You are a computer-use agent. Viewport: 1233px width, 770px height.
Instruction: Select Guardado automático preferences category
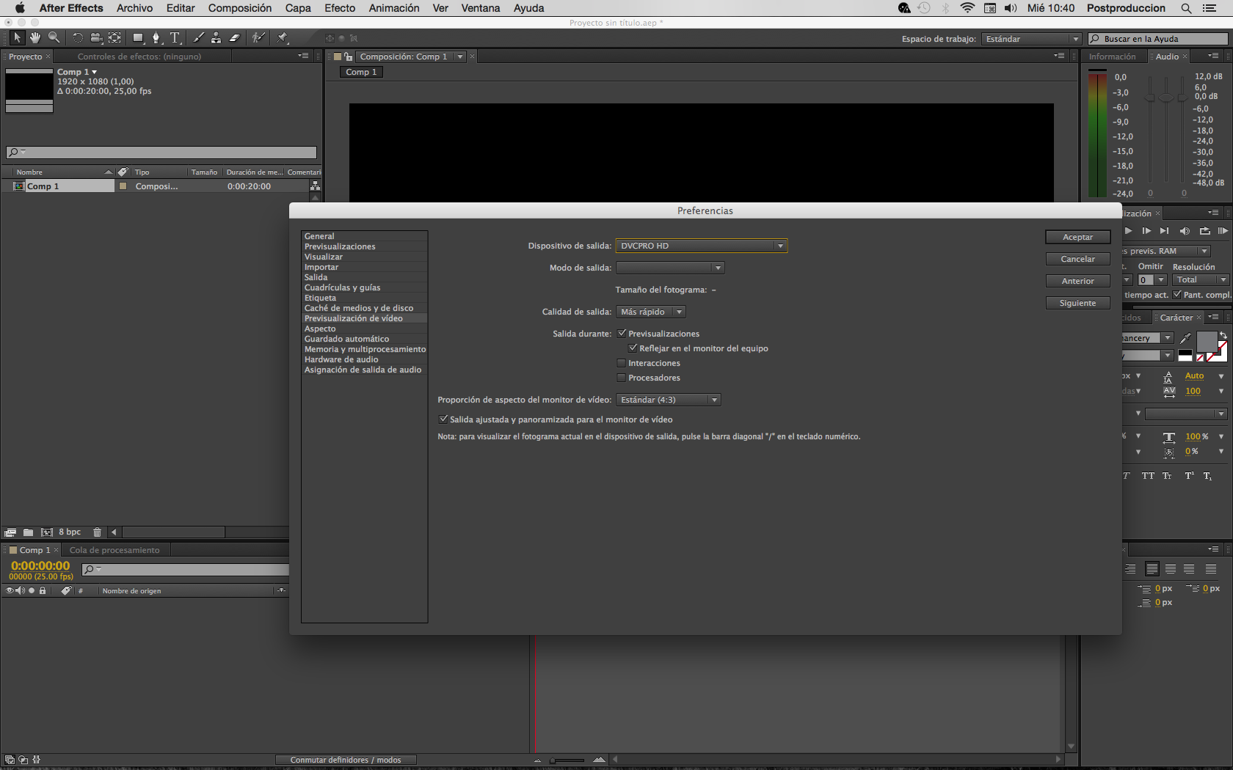pyautogui.click(x=364, y=339)
